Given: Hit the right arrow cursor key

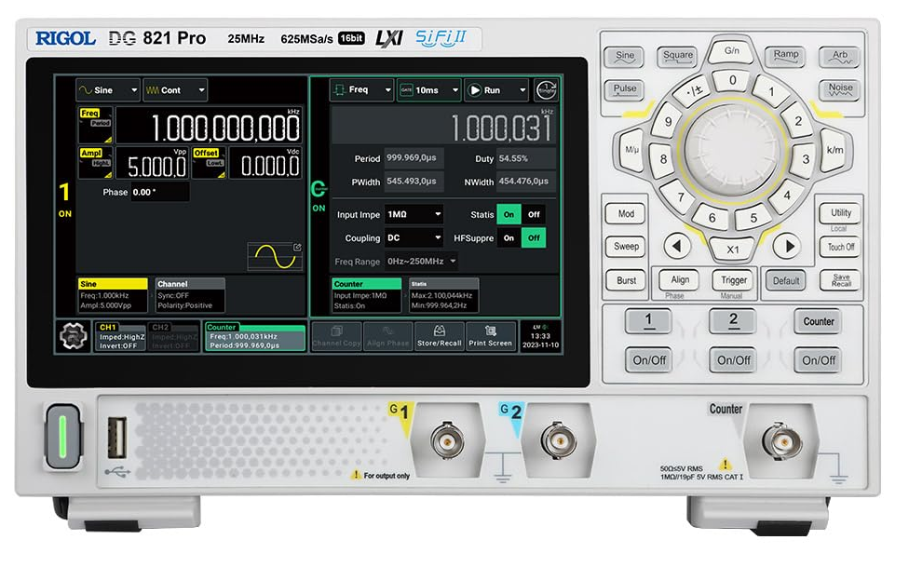Looking at the screenshot, I should pos(788,247).
